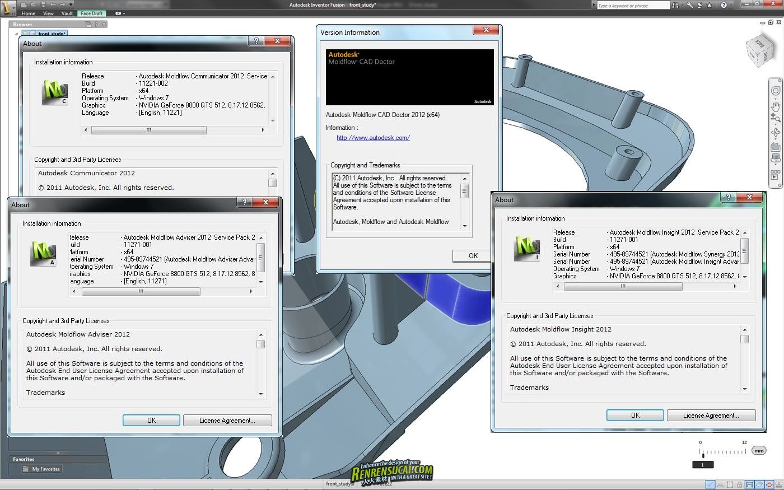Click the Moldflow Communicator logo icon

(54, 92)
